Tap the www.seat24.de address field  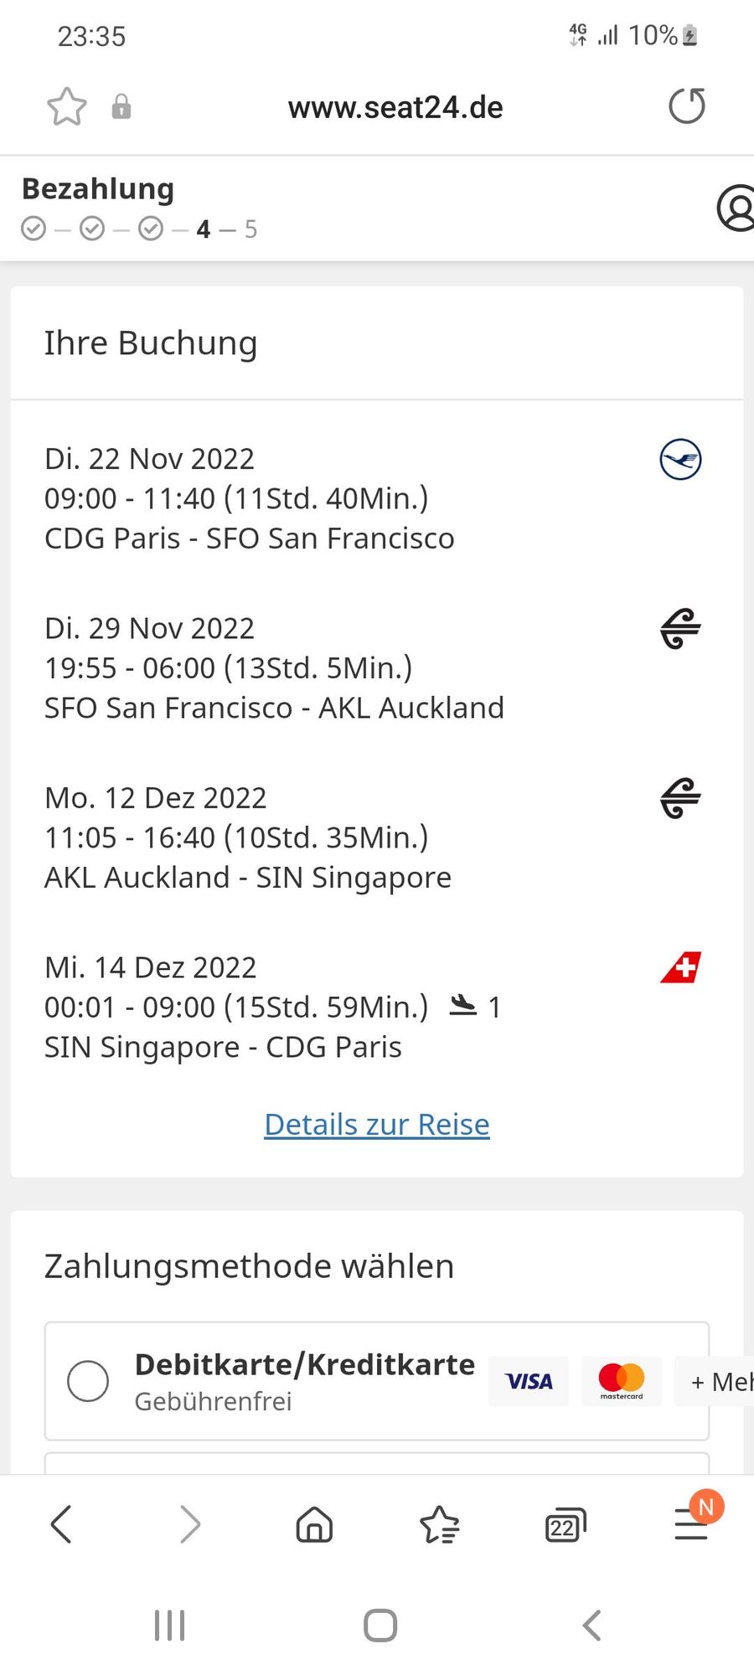395,107
